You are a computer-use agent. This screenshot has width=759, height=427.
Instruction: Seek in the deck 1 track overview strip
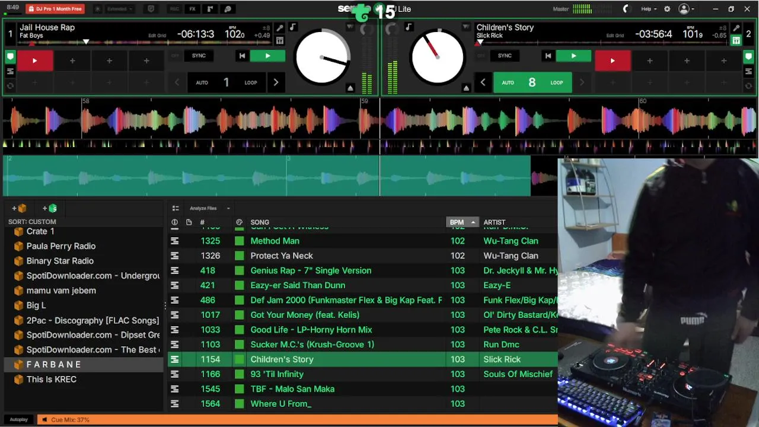145,43
